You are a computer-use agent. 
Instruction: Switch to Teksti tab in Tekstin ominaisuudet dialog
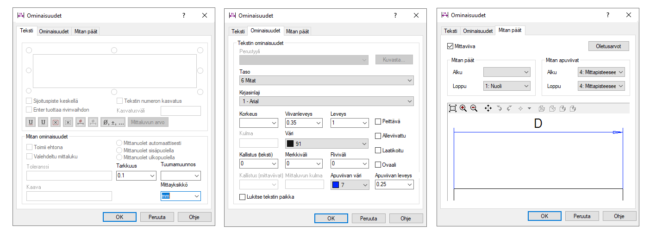click(238, 31)
